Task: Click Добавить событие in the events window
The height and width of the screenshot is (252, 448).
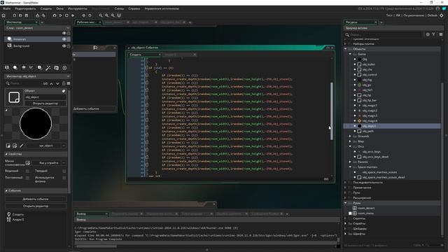Action: (x=94, y=109)
